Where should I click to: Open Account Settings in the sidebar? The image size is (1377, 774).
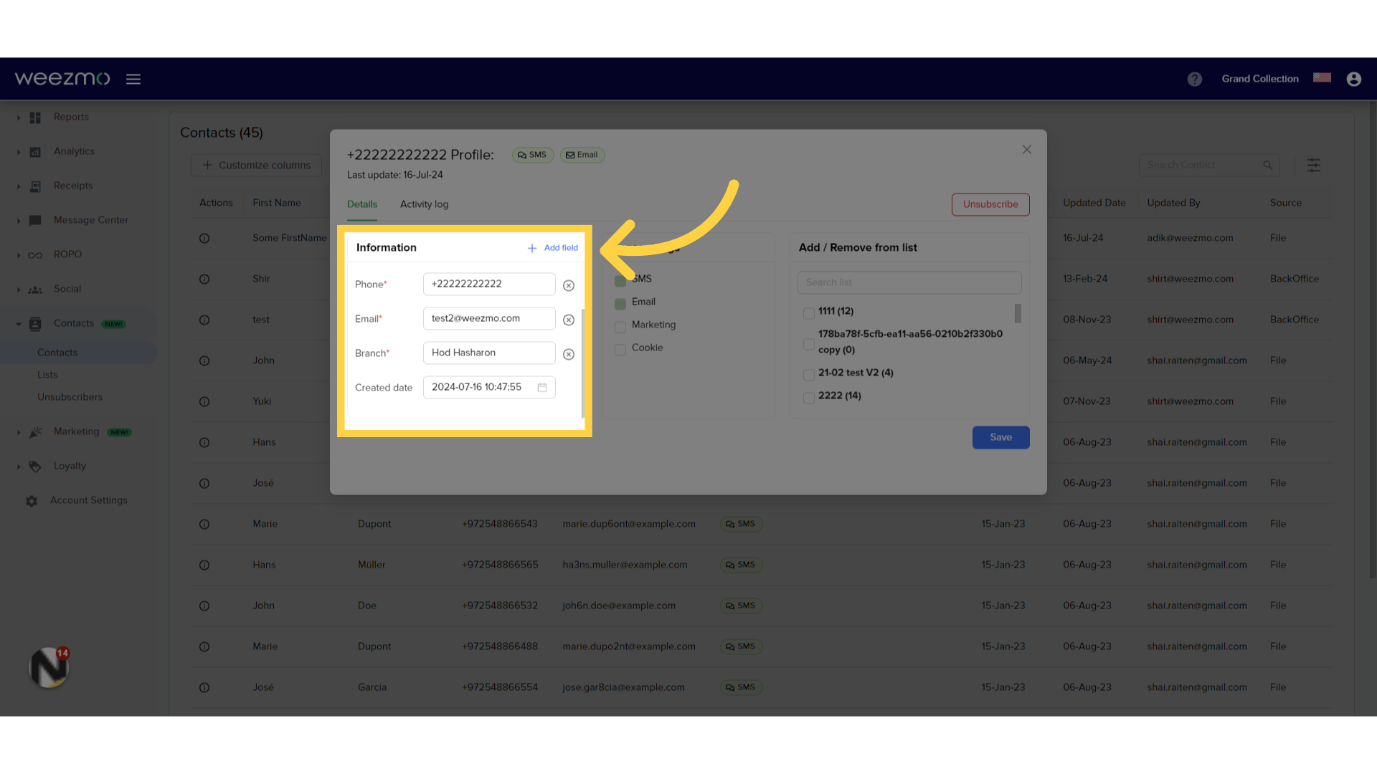coord(89,500)
